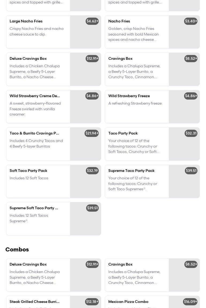Click the $12.18+ price badge

click(x=92, y=302)
